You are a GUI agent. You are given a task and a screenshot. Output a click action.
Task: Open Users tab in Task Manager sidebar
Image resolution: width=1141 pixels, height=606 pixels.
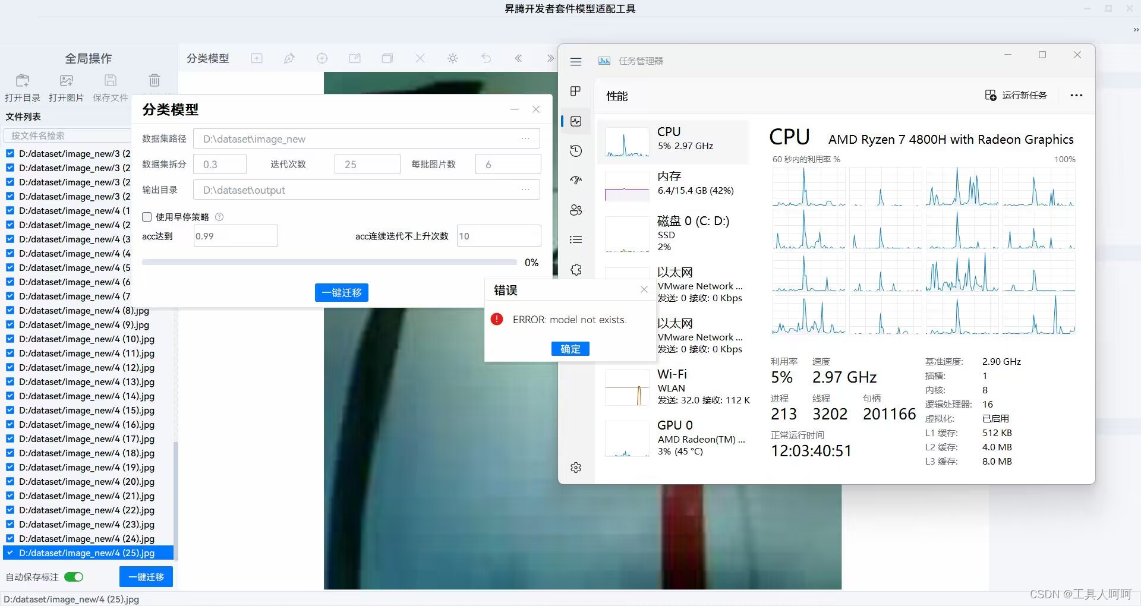(x=576, y=210)
